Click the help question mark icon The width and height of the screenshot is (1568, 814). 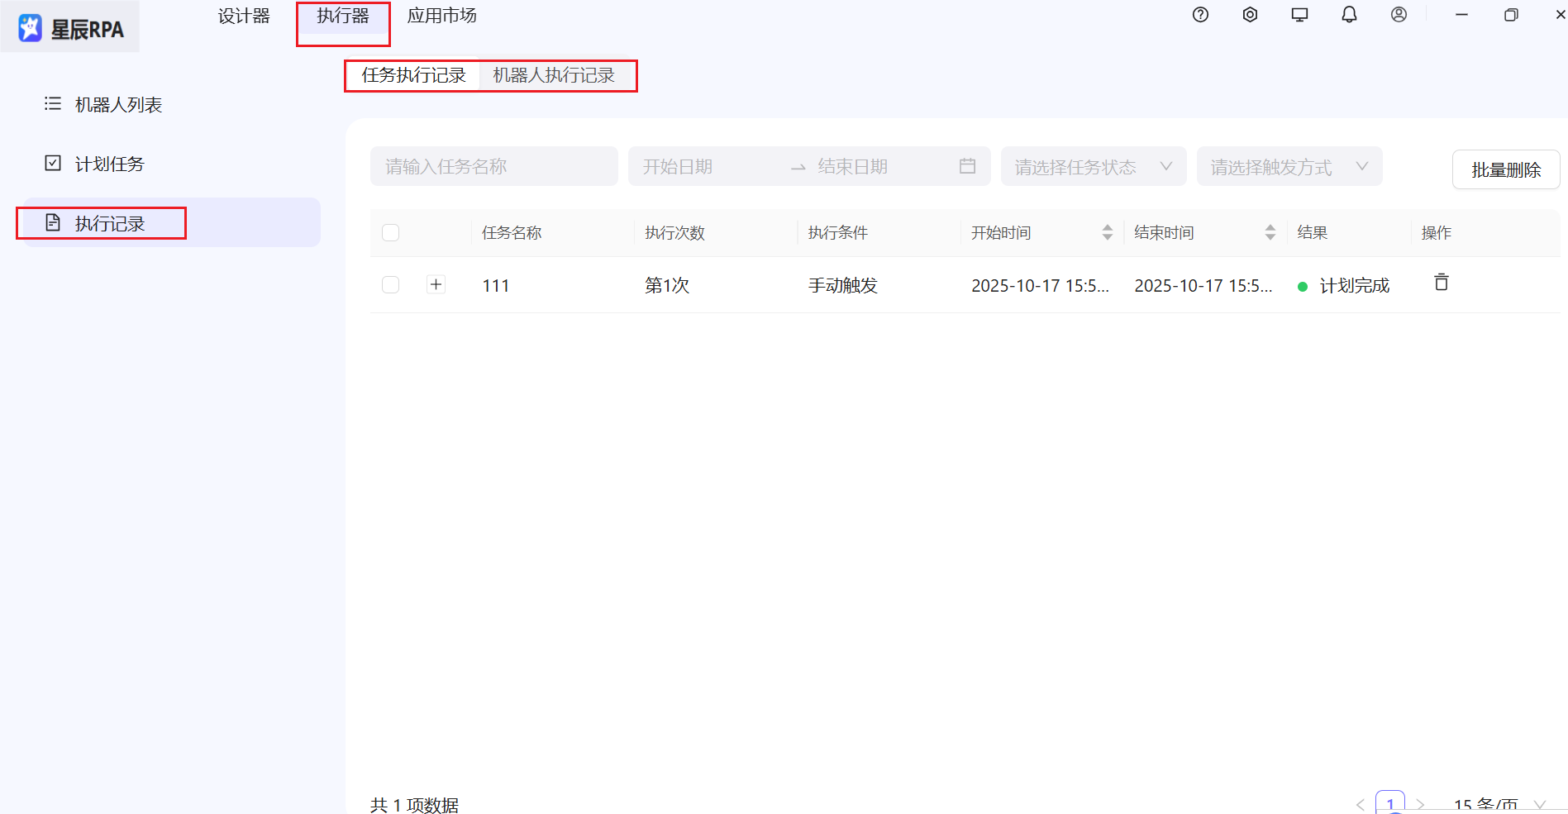click(x=1200, y=15)
